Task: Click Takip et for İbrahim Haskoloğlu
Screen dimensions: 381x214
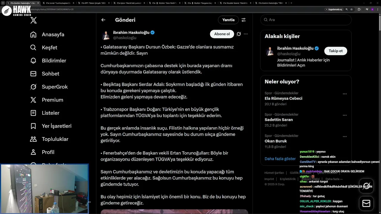Action: point(335,51)
